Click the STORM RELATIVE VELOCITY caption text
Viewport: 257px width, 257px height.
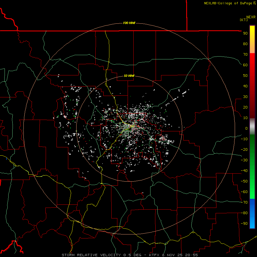tap(91, 255)
